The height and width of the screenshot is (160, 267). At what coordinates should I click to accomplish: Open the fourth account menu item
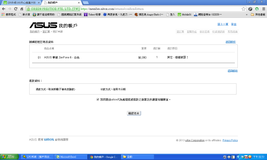pyautogui.click(x=219, y=32)
